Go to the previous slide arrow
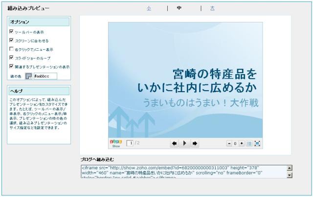313x197 pixels. coord(174,143)
